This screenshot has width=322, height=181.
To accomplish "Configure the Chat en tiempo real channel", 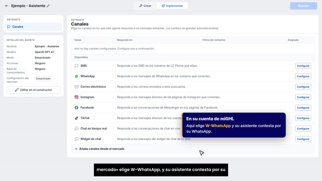I will click(x=303, y=129).
